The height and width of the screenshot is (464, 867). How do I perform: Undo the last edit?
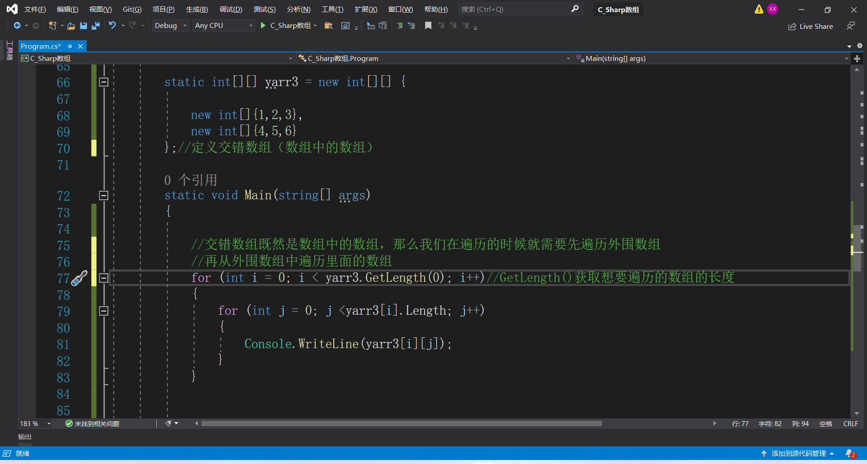point(112,26)
